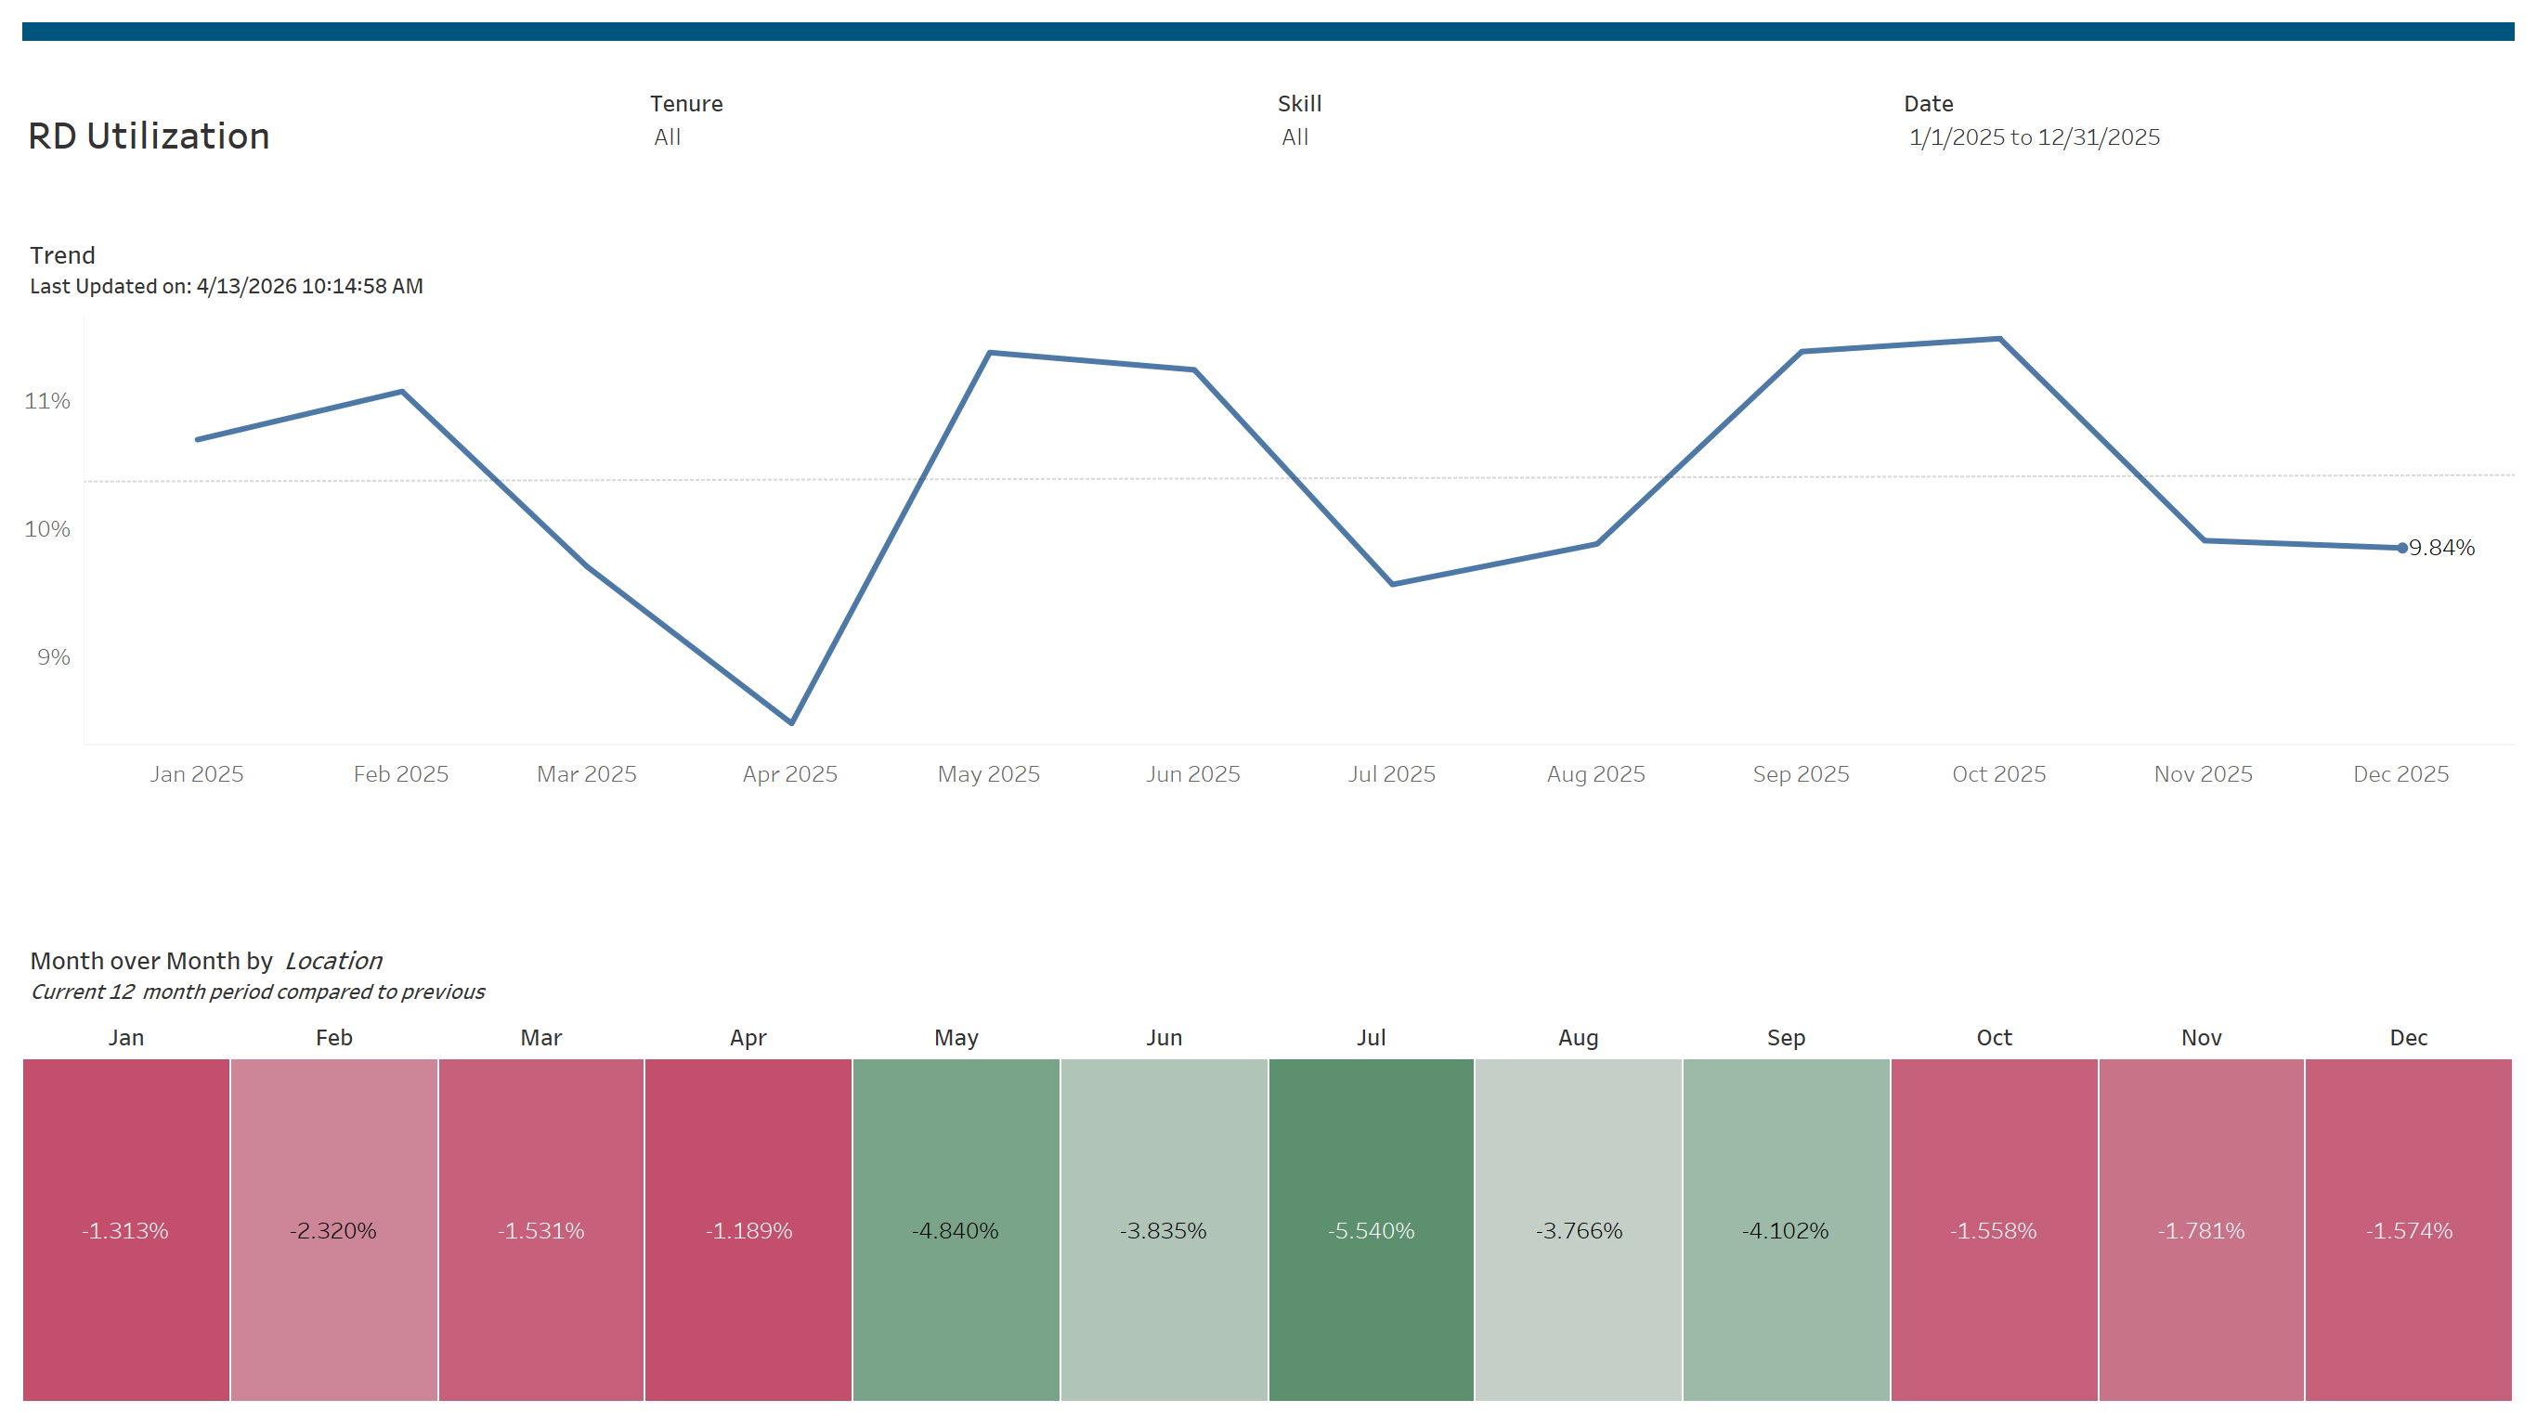Click the Aug cell showing -3.766%

pos(1578,1229)
